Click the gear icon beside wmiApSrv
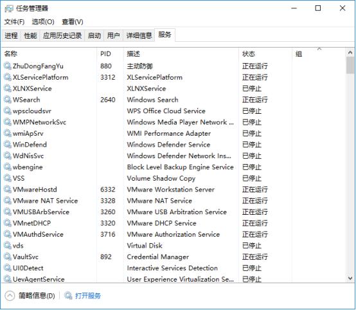 (7, 133)
